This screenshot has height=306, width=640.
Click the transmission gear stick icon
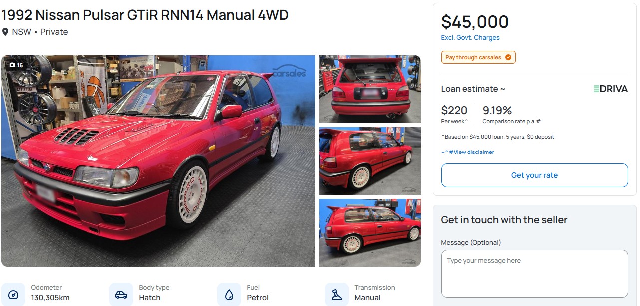click(x=337, y=295)
